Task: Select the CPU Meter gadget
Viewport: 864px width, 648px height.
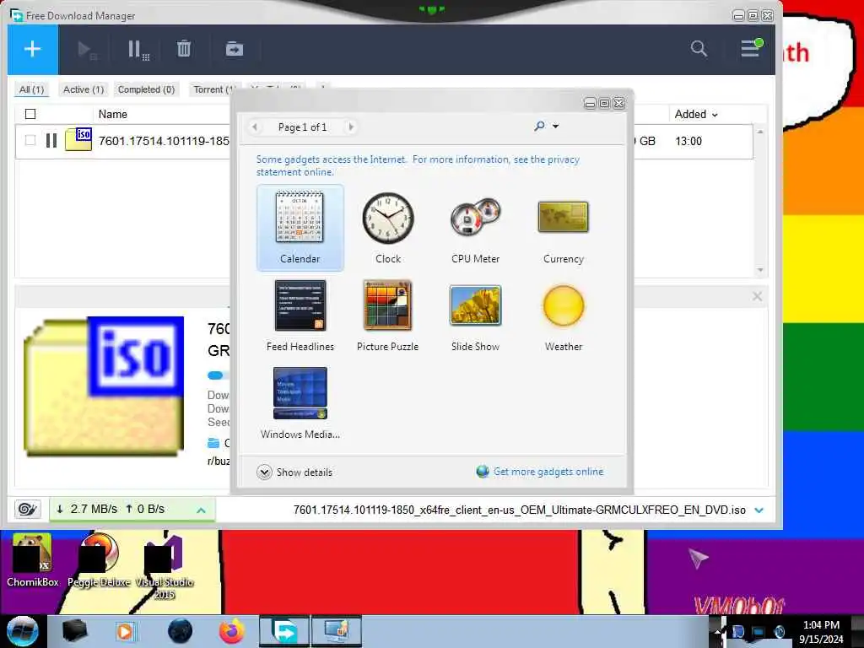Action: coord(476,228)
